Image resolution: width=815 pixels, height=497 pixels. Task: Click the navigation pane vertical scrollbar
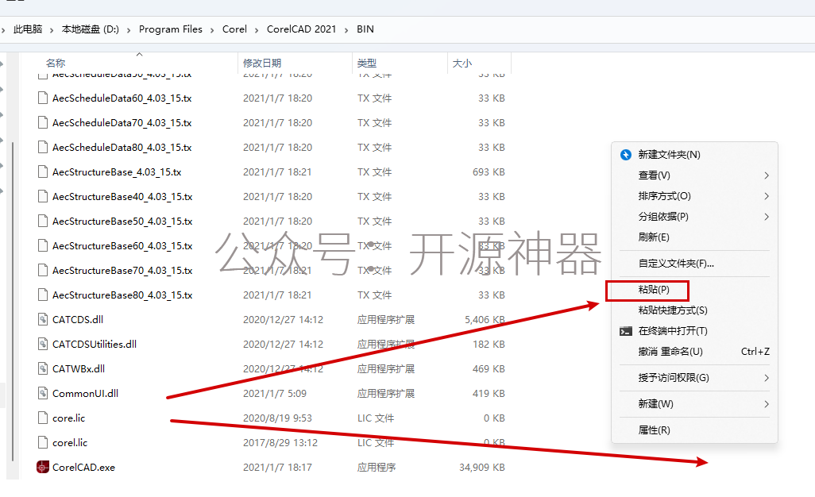click(13, 301)
